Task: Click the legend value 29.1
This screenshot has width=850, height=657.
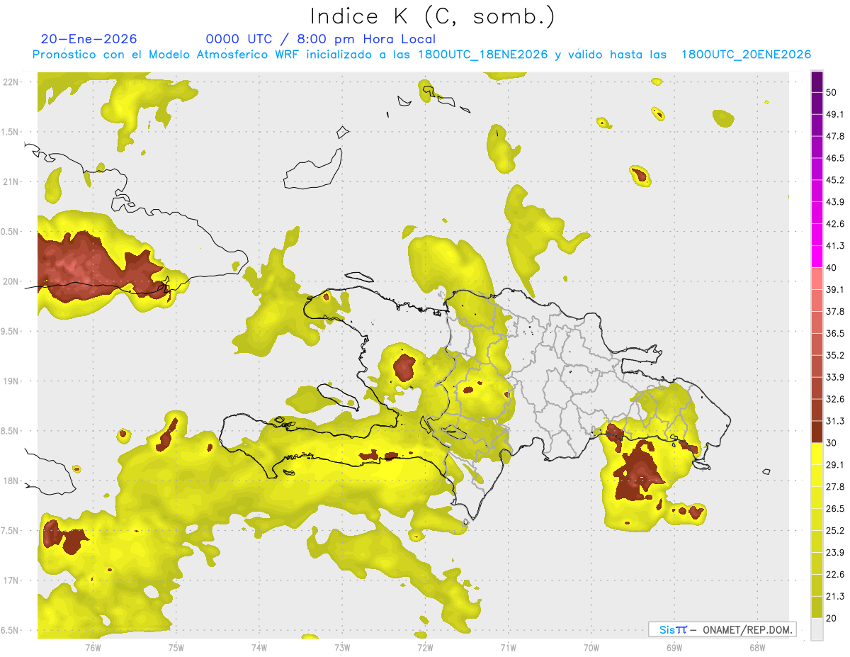Action: coord(835,465)
